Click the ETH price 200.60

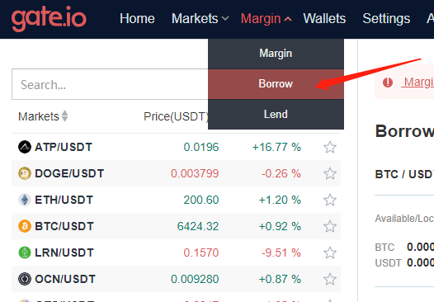point(201,200)
